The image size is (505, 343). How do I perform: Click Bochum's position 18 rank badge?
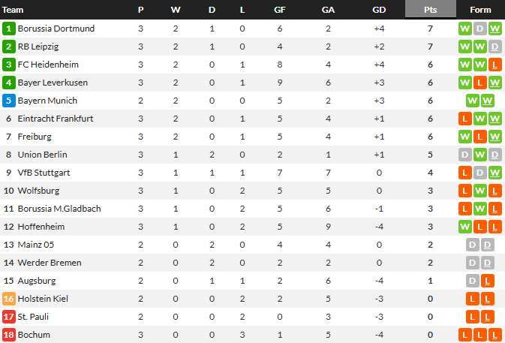[x=9, y=335]
